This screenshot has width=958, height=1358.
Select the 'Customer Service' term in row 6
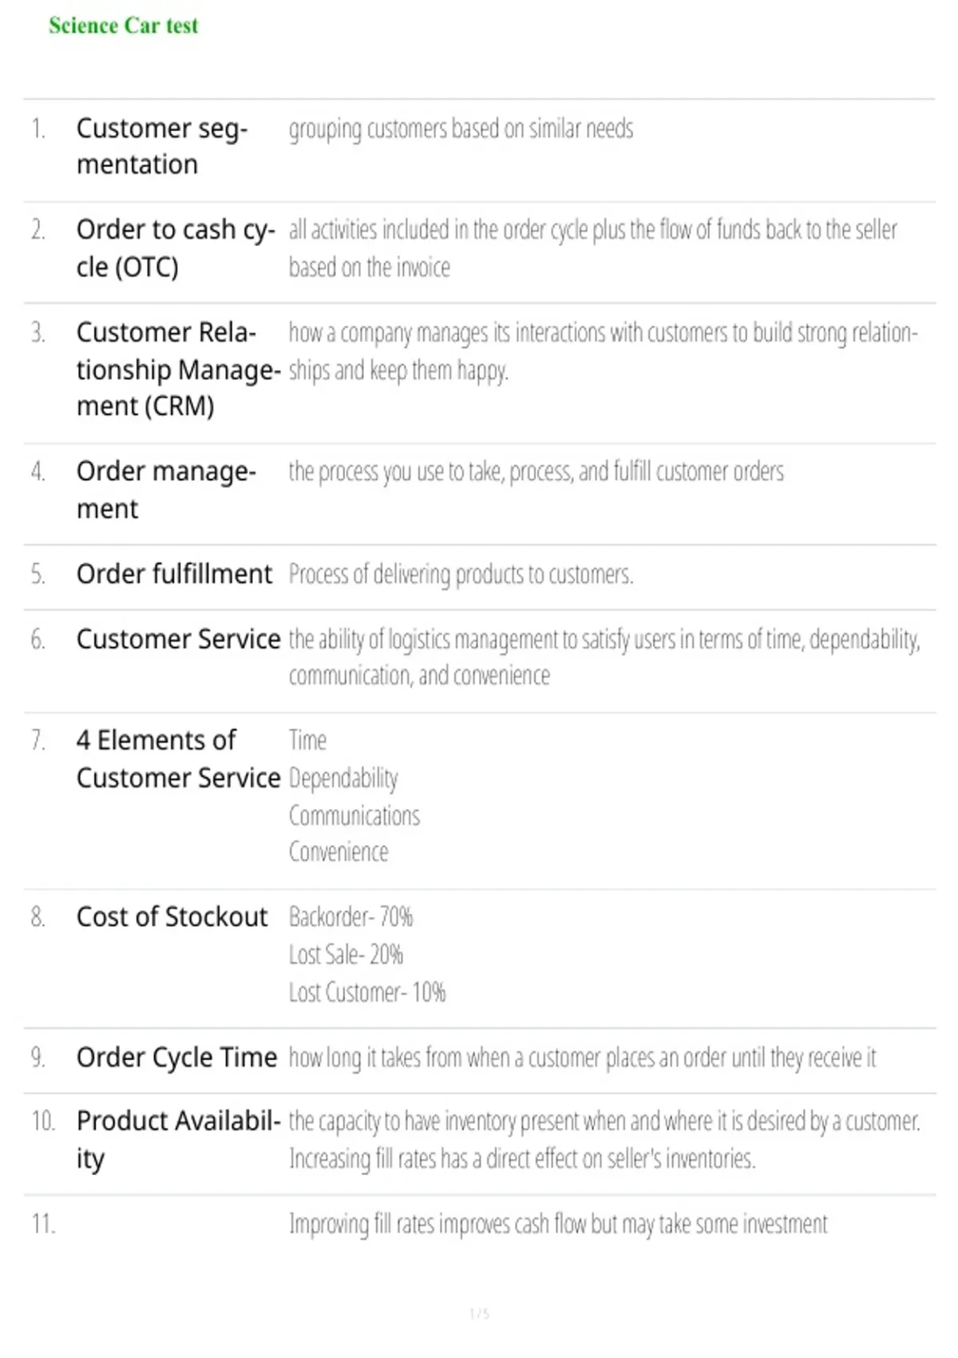tap(178, 639)
